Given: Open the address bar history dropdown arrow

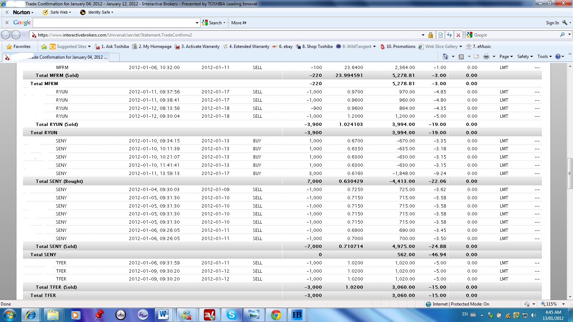Looking at the screenshot, I should point(423,35).
